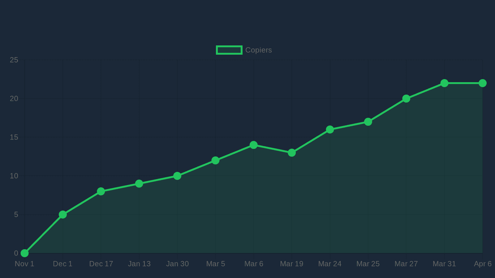Select the Mar 31 data point at value 22
495x278 pixels.
tap(445, 83)
